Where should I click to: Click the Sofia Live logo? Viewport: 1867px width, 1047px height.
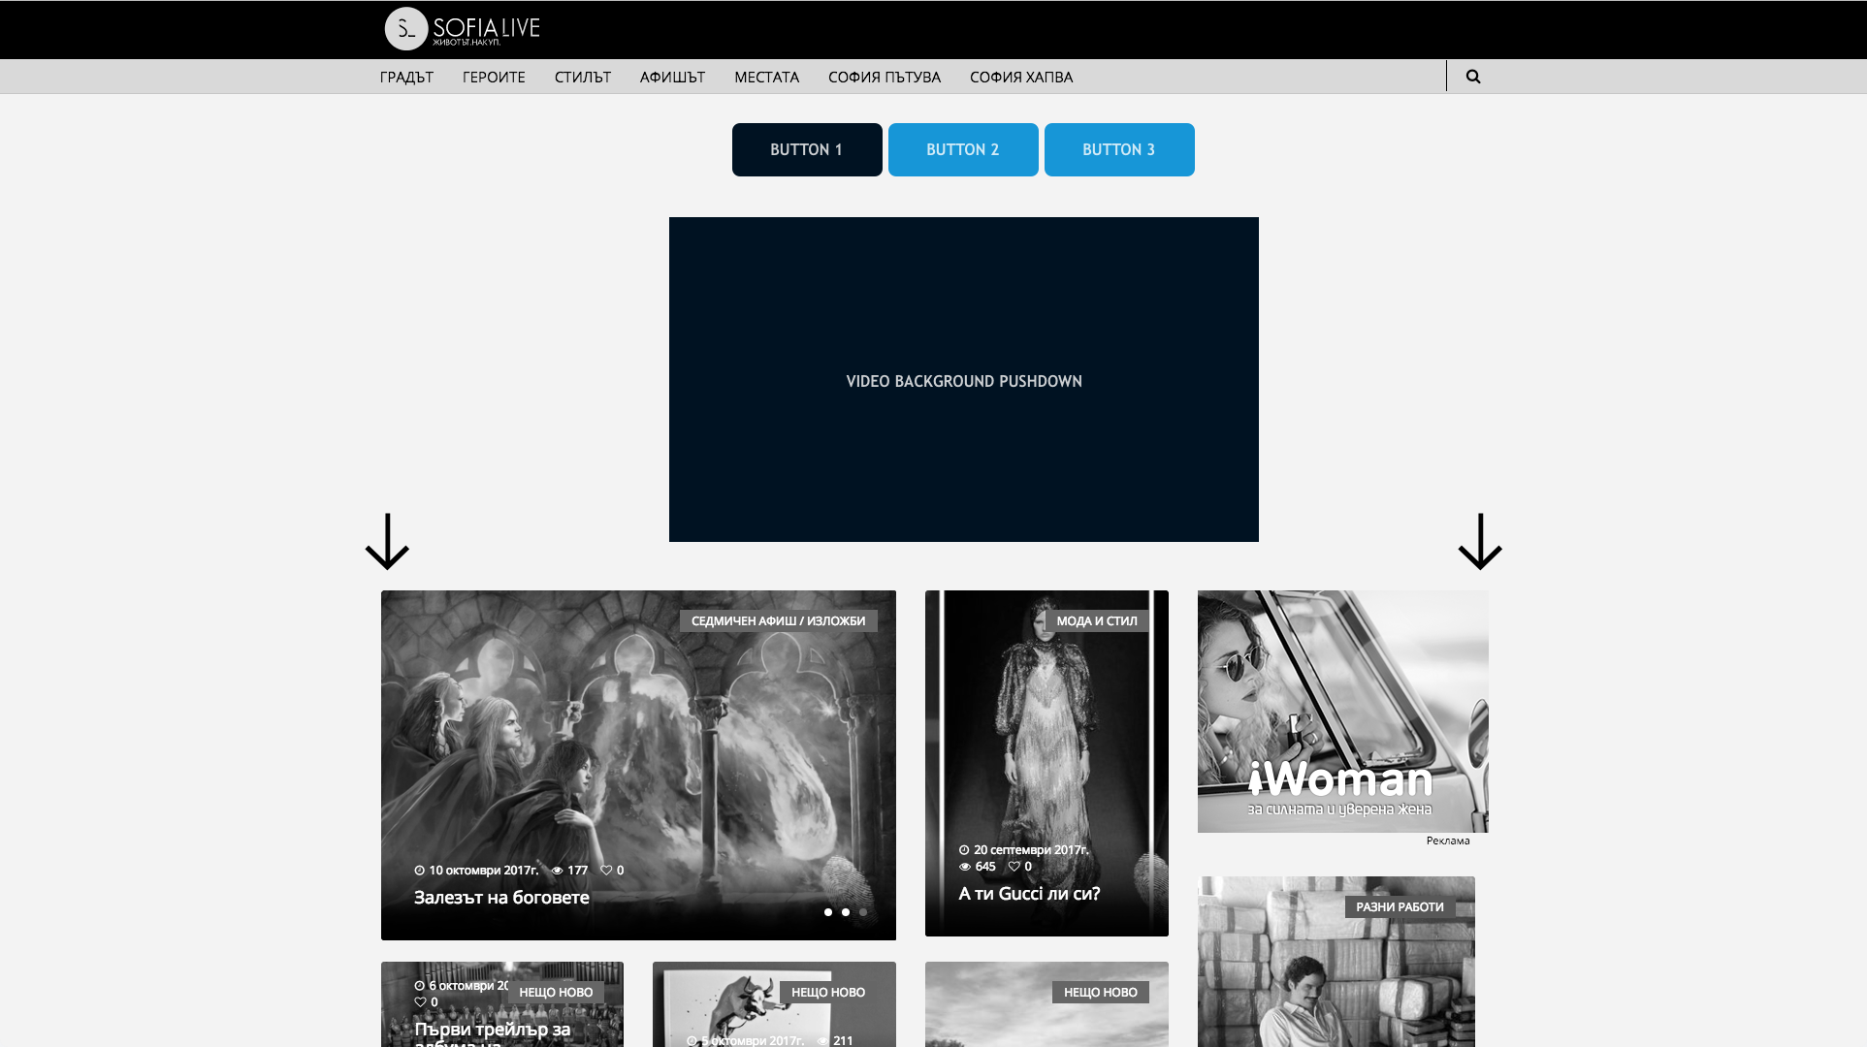[463, 29]
